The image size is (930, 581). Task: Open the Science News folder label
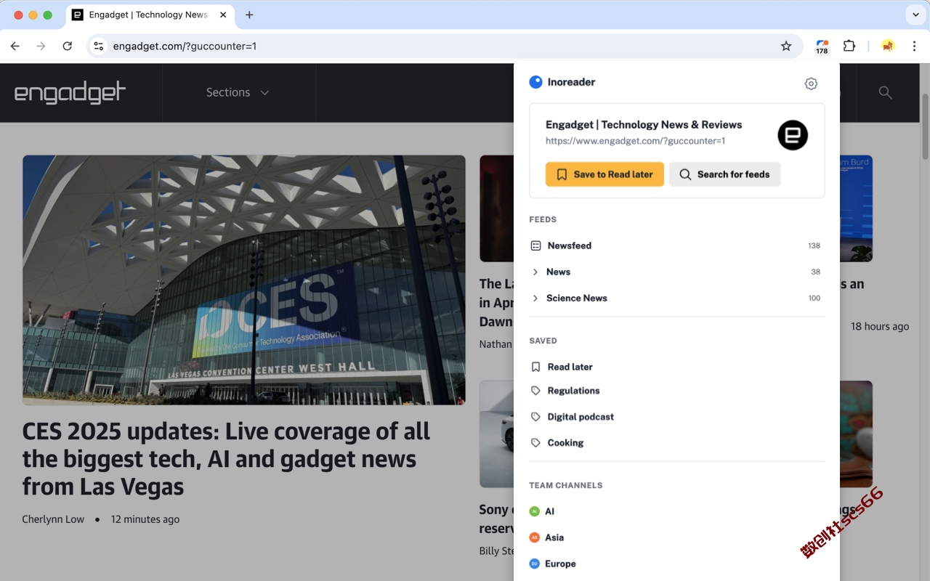click(x=577, y=298)
